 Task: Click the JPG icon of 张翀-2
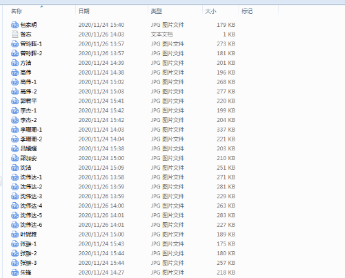coord(14,253)
